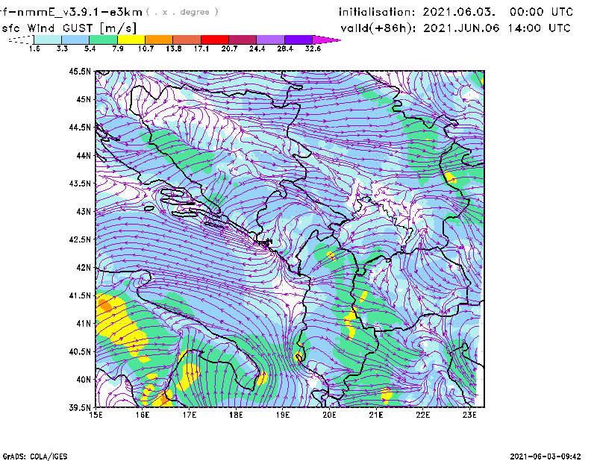Viewport: 597px width, 461px height.
Task: Click the magenta arrow tip above 32.6
Action: (x=326, y=40)
